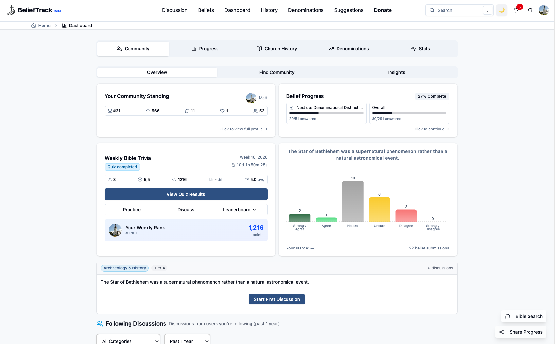Open the notifications bell icon
The image size is (555, 344).
click(516, 10)
